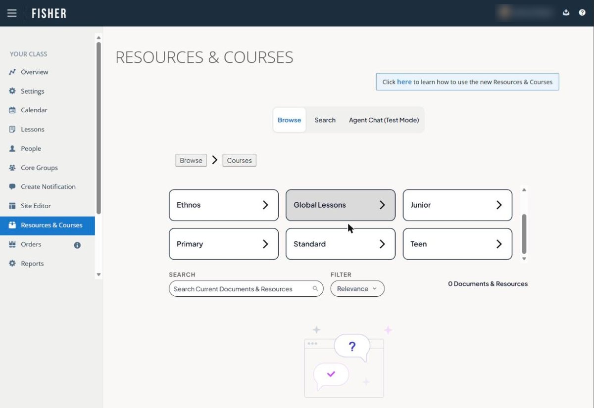This screenshot has height=408, width=594.
Task: Click the Lessons document icon
Action: coord(12,130)
